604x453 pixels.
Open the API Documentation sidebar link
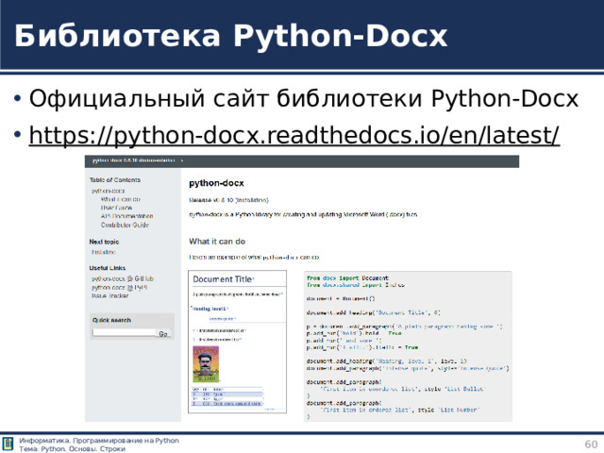pos(126,216)
